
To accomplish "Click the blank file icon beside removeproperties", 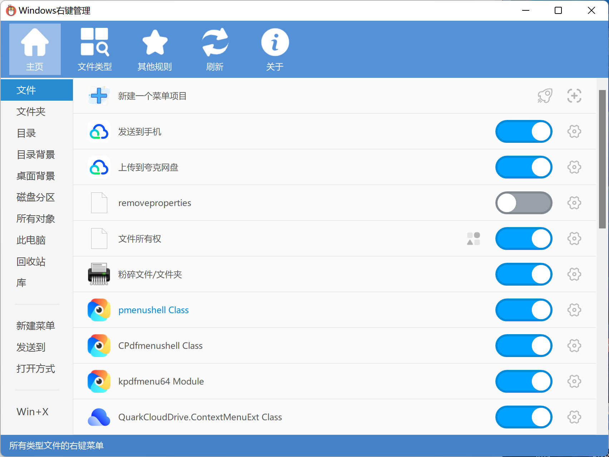I will coord(99,203).
